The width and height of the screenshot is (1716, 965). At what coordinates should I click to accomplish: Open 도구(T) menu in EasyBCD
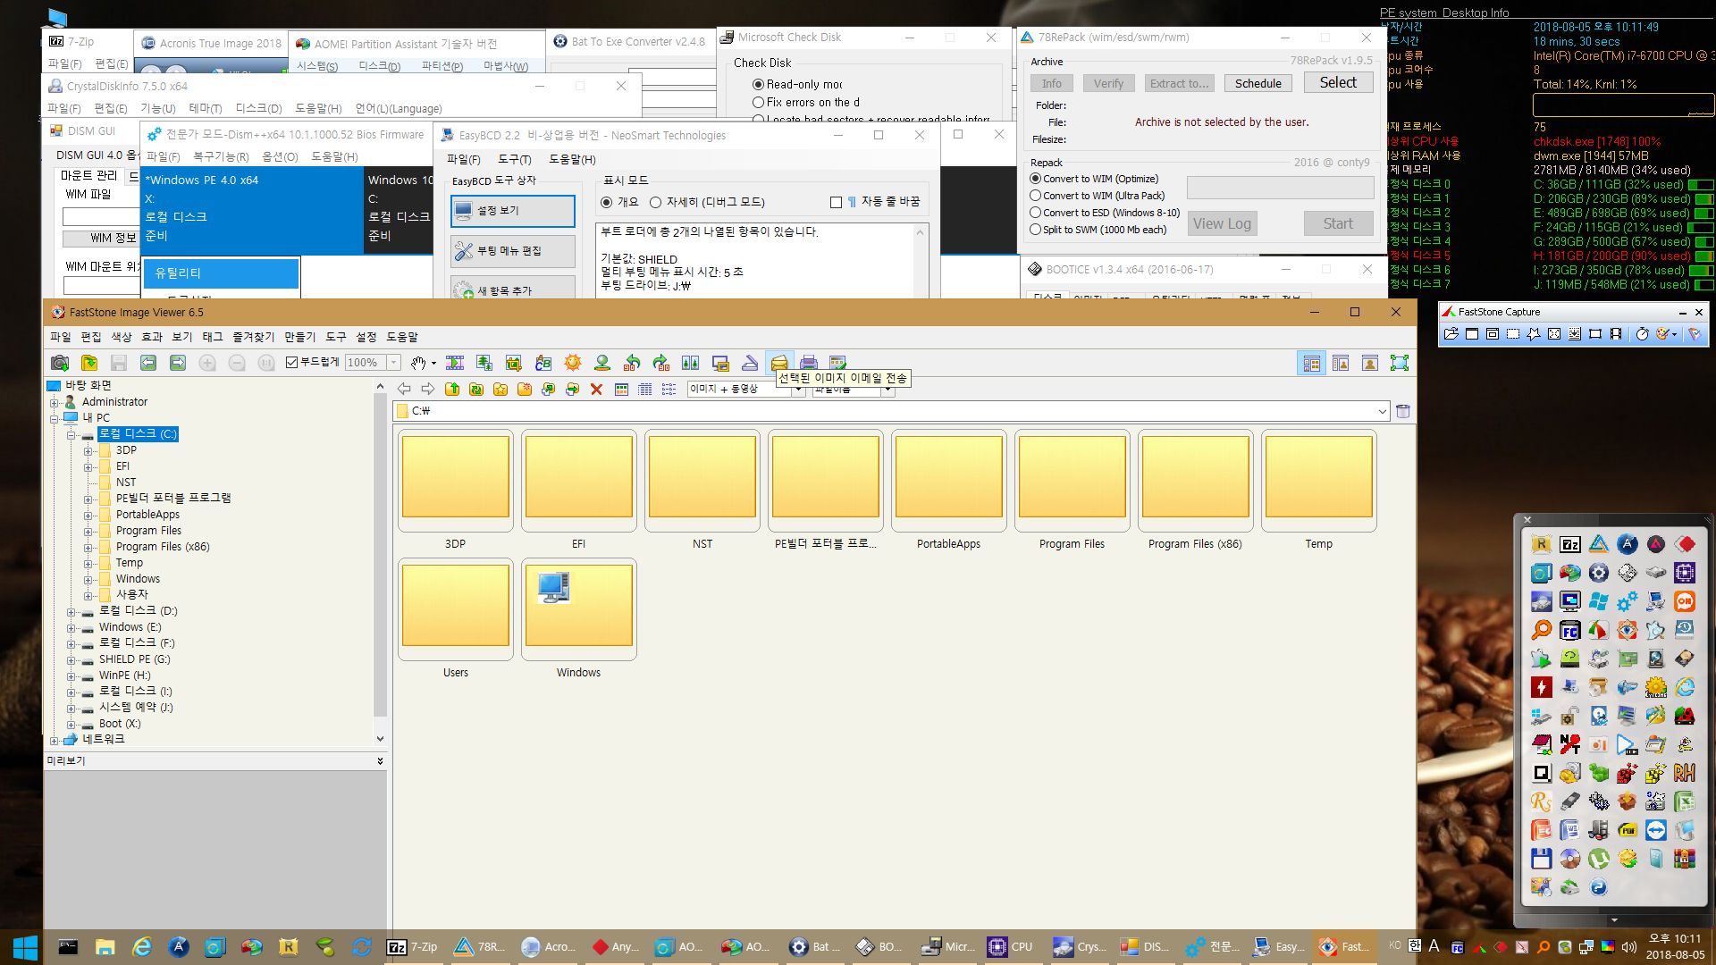514,159
